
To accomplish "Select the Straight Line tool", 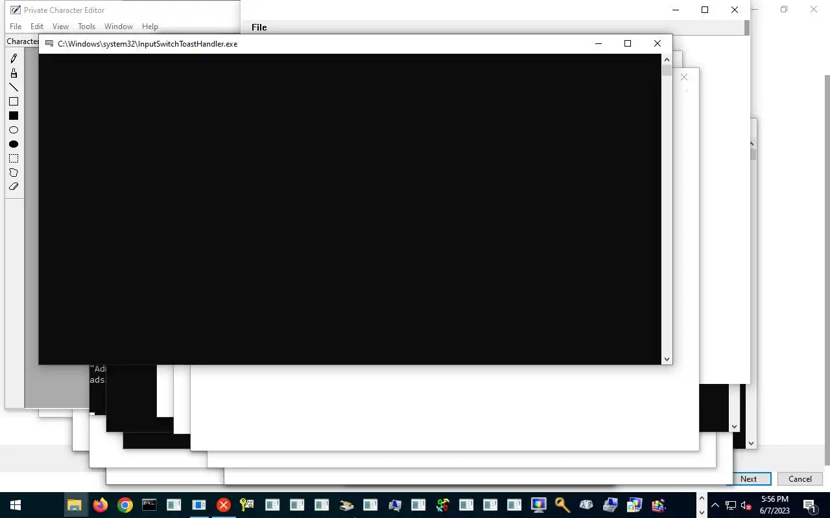I will pos(14,87).
